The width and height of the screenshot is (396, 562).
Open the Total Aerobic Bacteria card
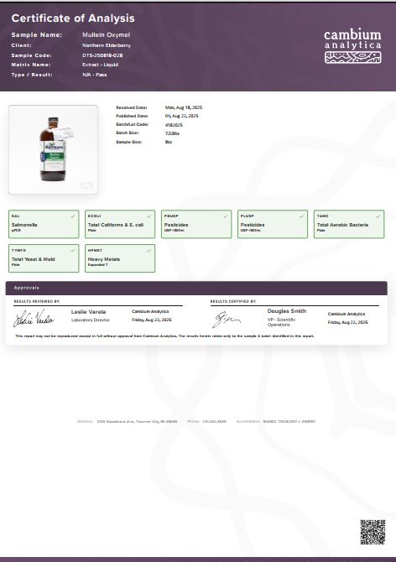349,224
